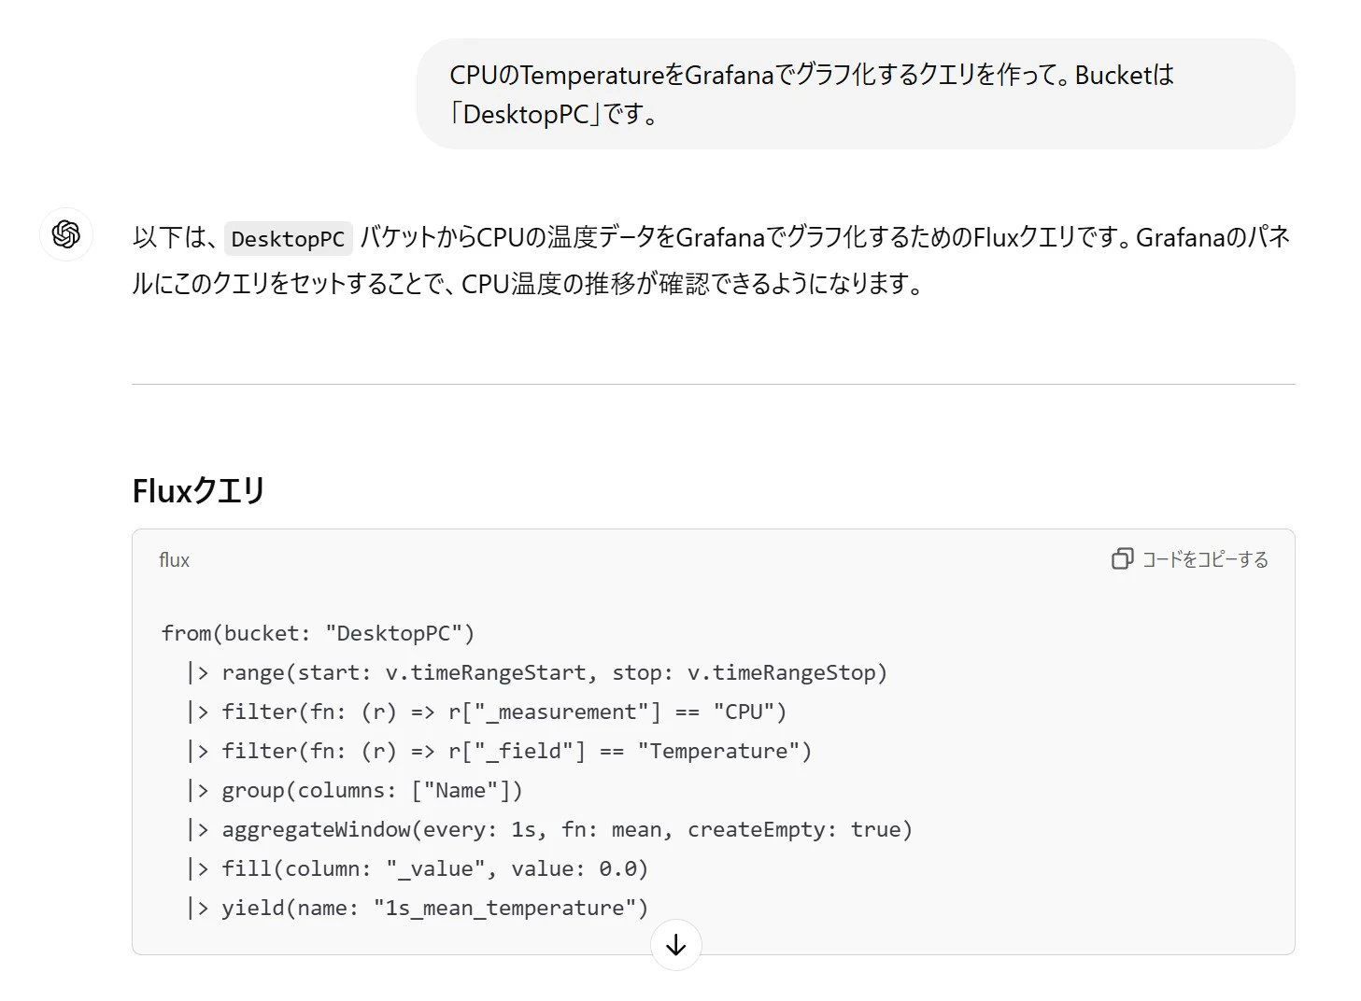Select the user message bubble about Grafana
This screenshot has width=1361, height=1001.
(856, 93)
